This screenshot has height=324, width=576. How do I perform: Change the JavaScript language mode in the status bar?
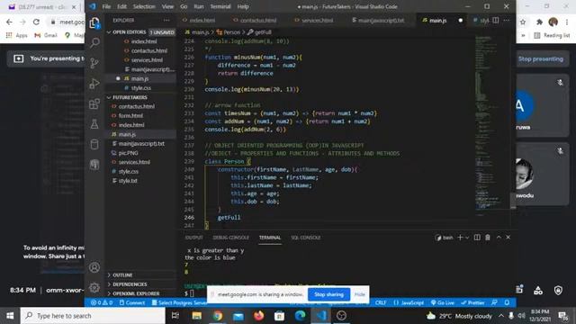pos(409,302)
